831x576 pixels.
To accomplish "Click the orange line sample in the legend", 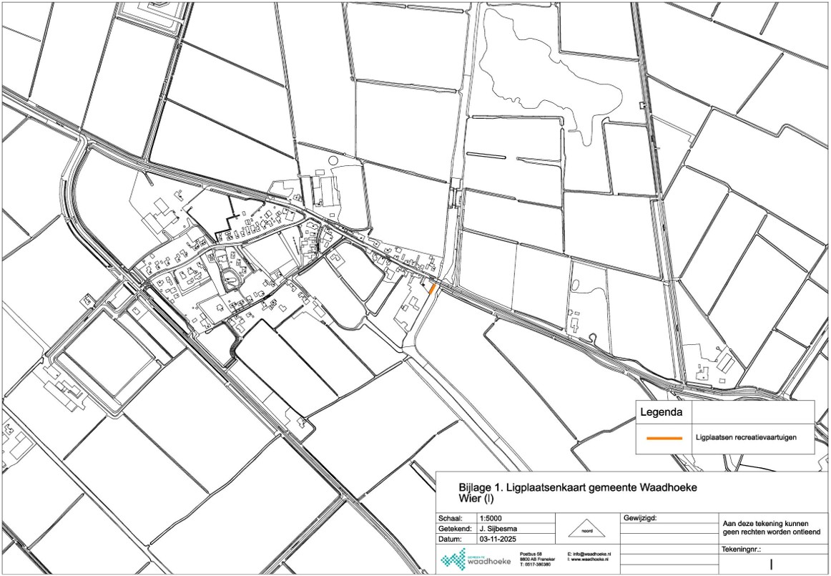I will [x=660, y=437].
